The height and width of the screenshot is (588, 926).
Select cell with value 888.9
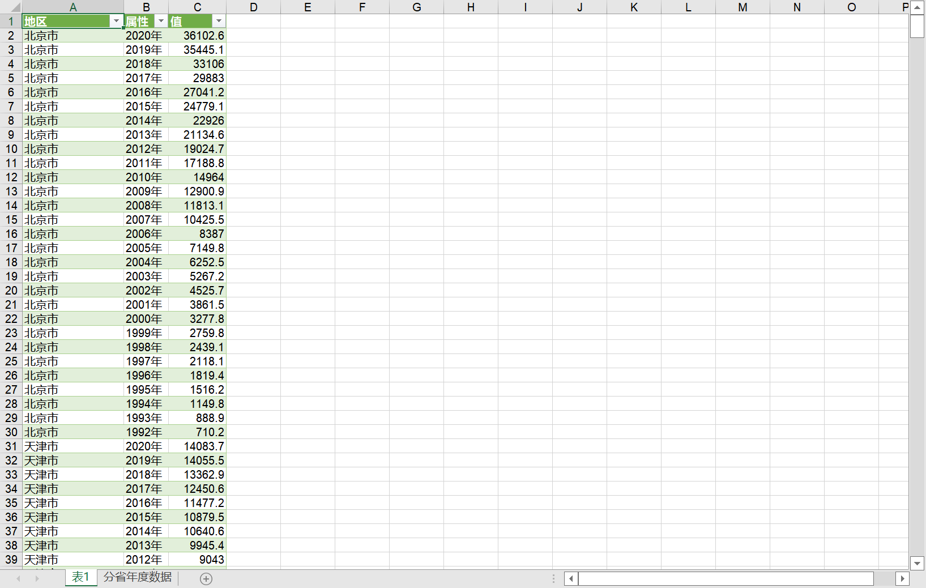coord(197,418)
